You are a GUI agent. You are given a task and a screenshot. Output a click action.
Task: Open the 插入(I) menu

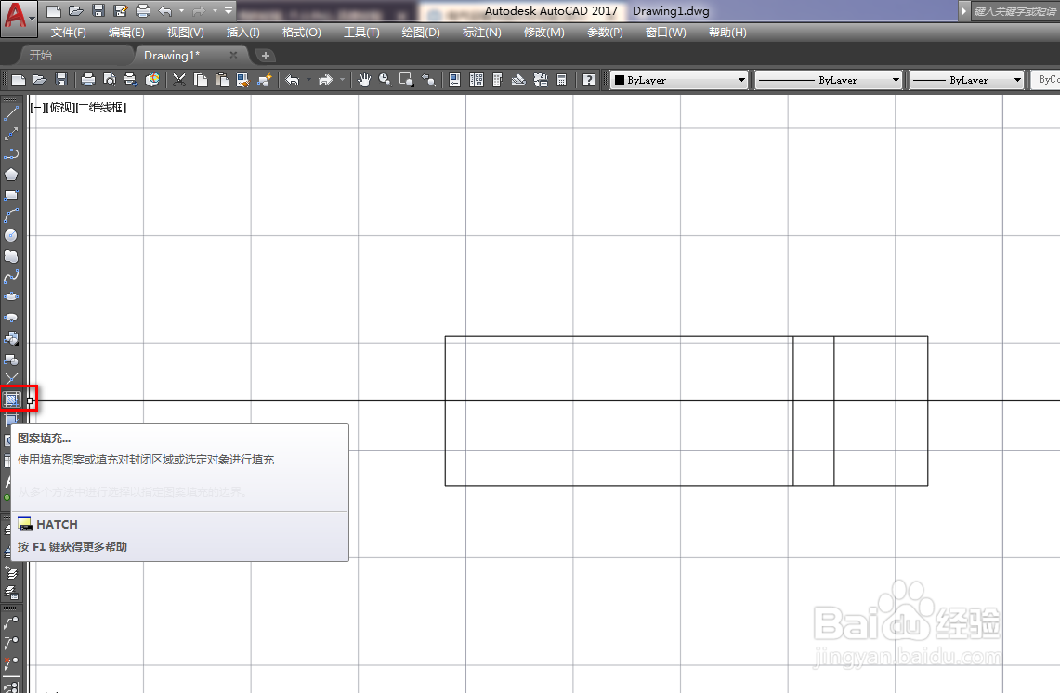point(242,33)
